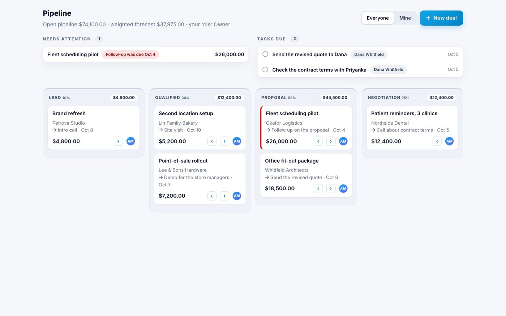Click the Northside Dental company name

pyautogui.click(x=390, y=123)
